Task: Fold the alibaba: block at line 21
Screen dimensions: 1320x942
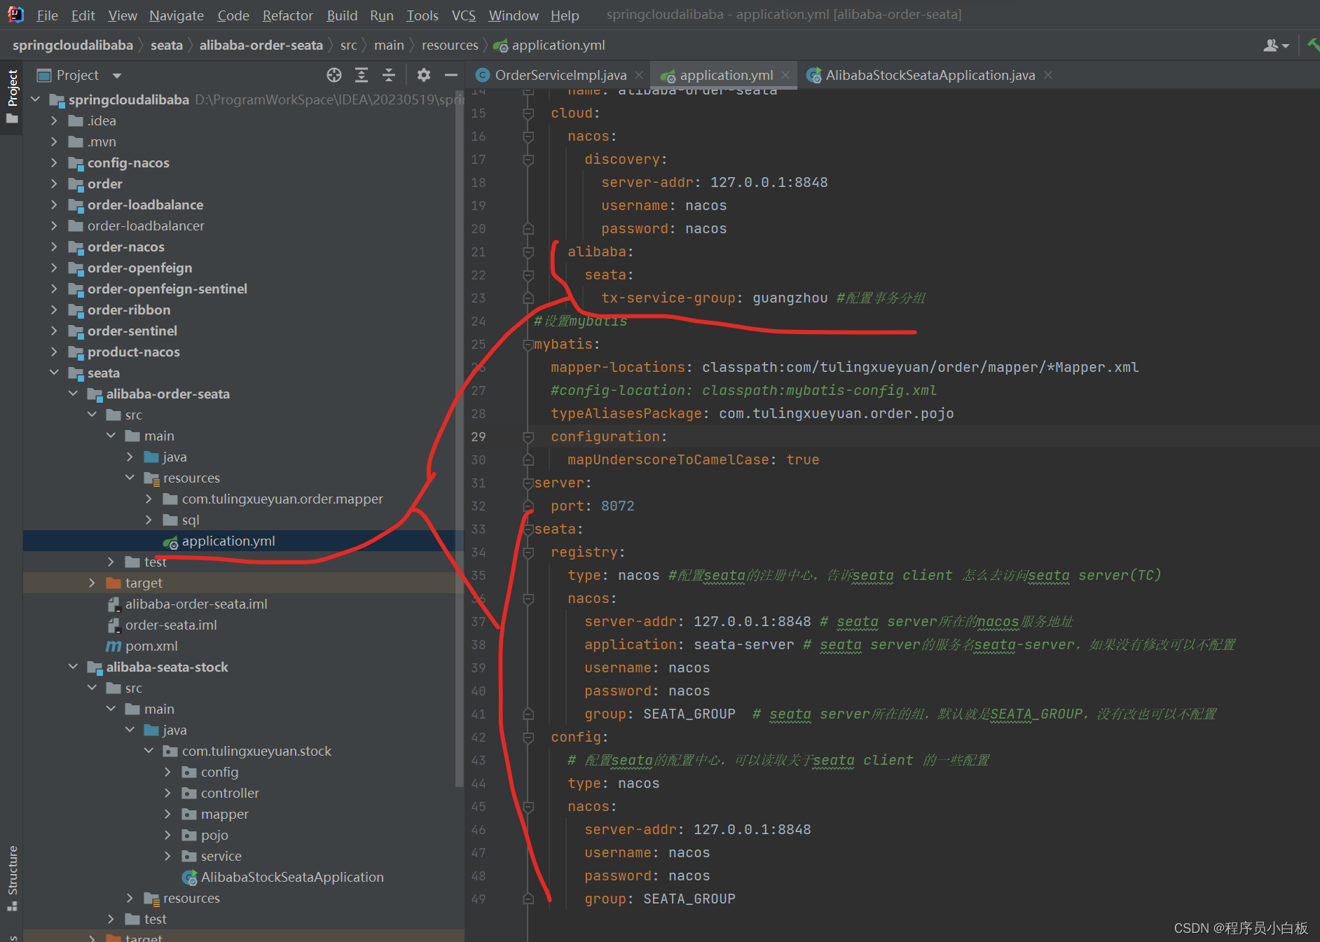Action: 528,252
